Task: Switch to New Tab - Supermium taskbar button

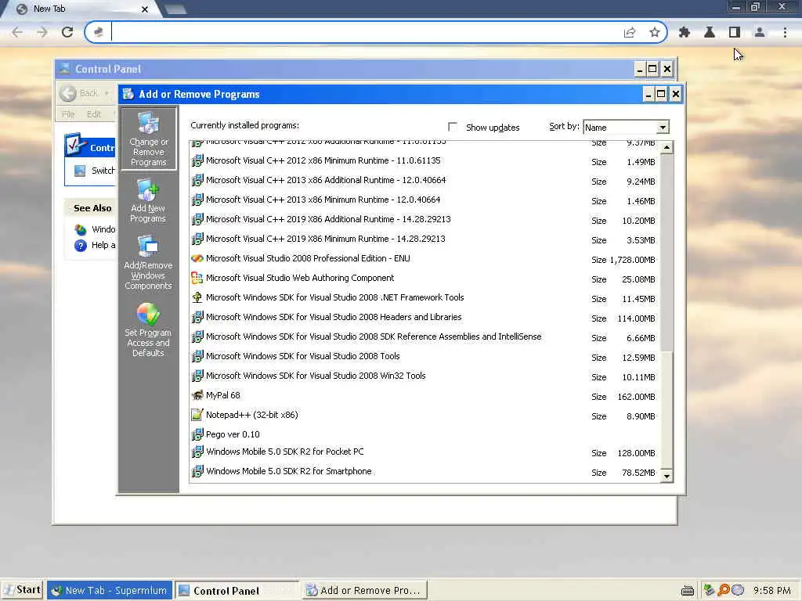Action: click(x=110, y=591)
